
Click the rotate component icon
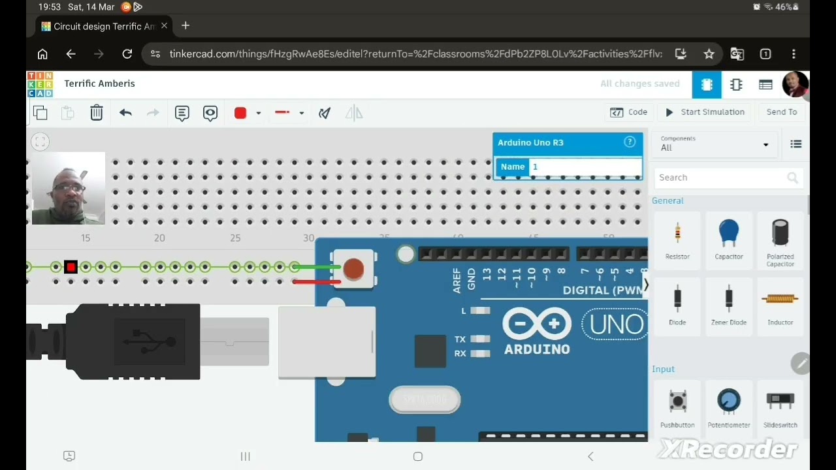pos(325,113)
